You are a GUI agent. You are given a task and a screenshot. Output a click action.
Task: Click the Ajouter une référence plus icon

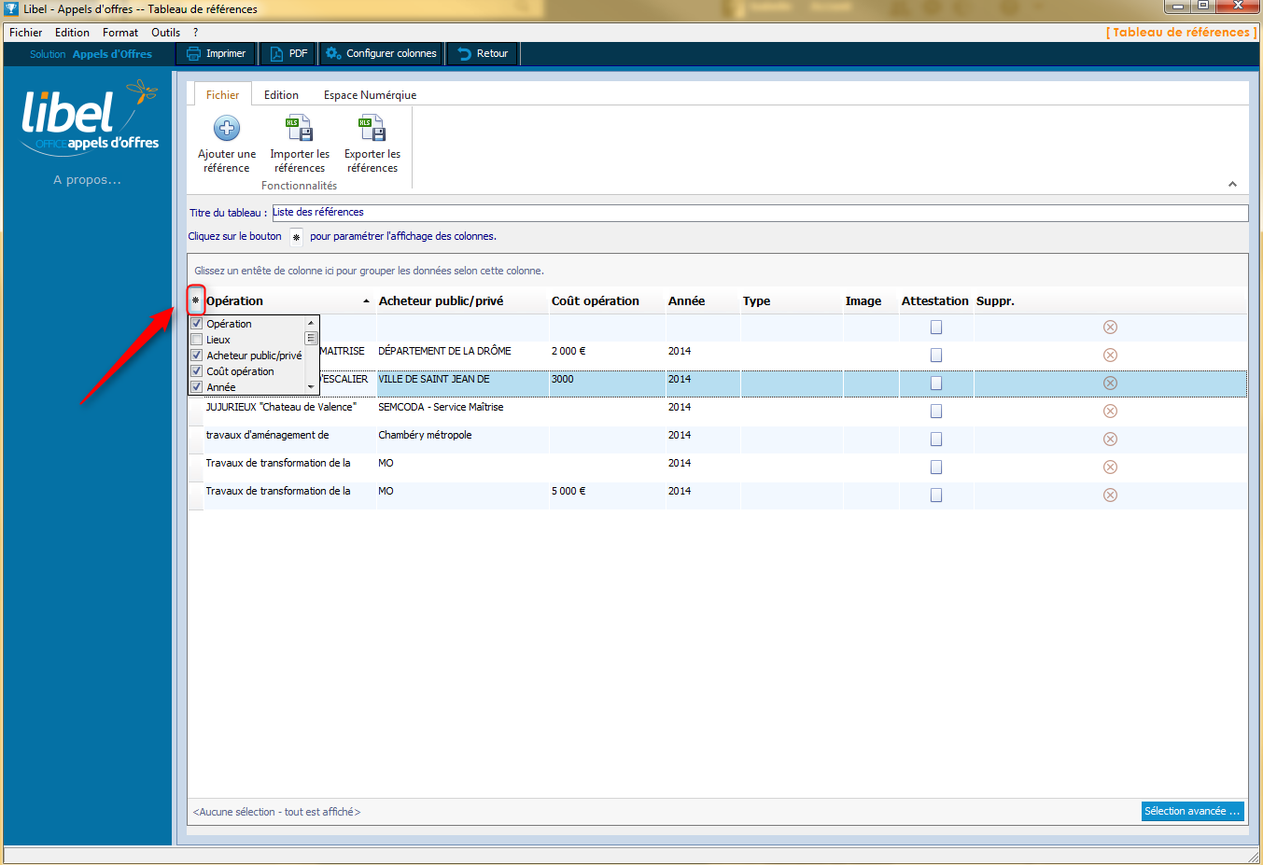227,128
